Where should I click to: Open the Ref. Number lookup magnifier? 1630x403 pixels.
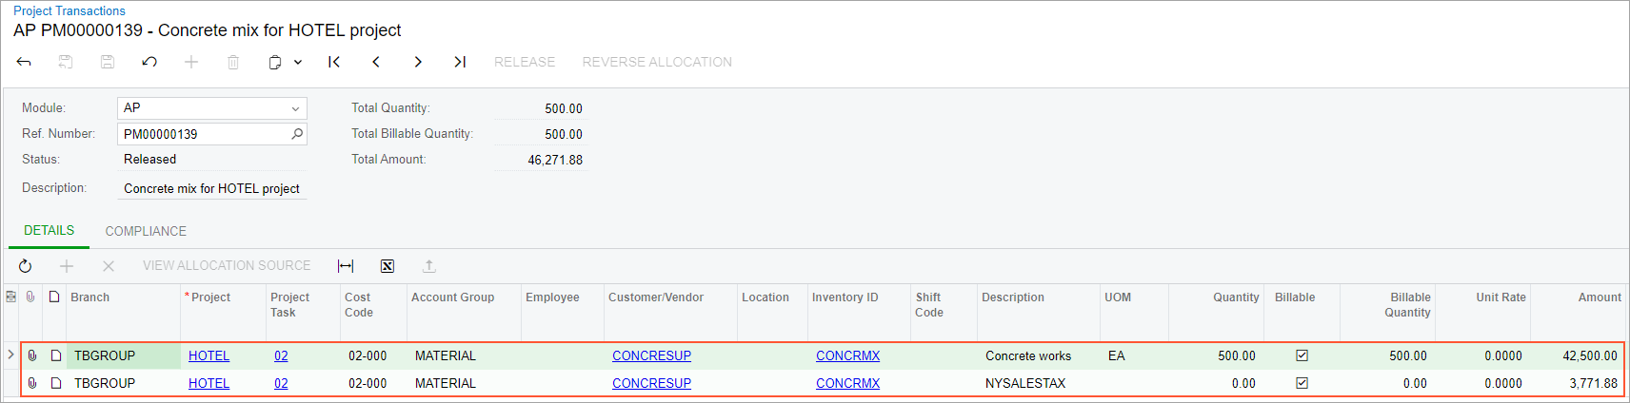(297, 134)
